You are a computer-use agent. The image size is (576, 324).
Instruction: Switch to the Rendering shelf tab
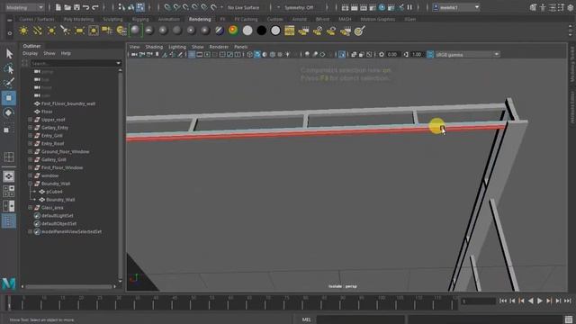(200, 19)
